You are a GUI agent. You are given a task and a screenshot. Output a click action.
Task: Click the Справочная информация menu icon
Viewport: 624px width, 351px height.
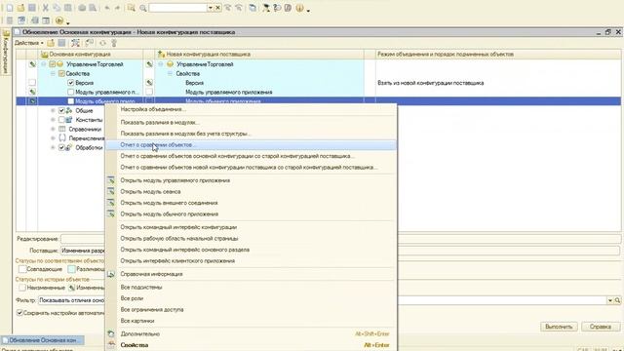[x=111, y=274]
